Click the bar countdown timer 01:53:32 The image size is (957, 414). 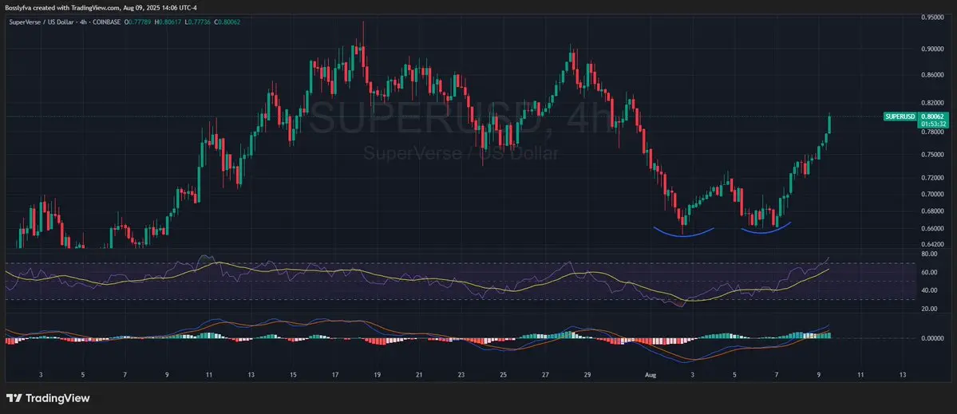[932, 123]
